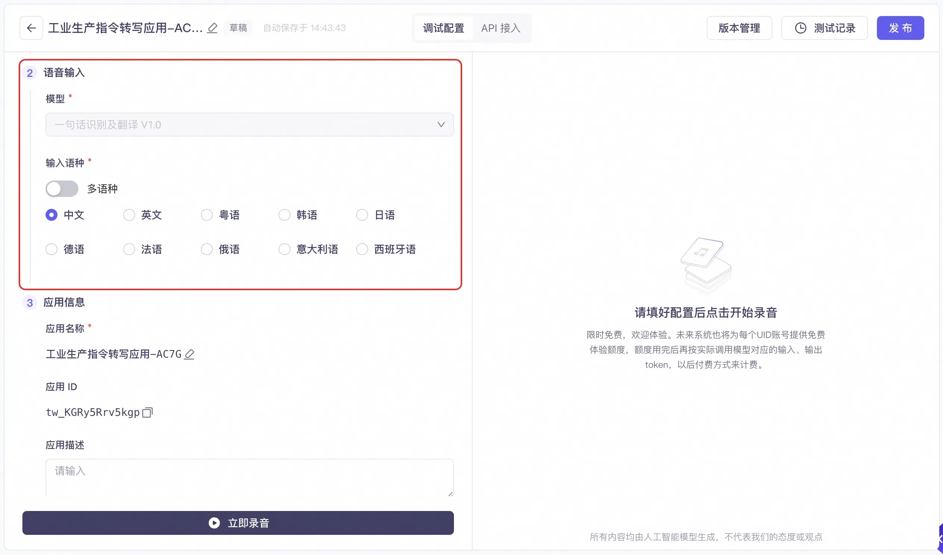
Task: Select the 中文 radio option
Action: 52,215
